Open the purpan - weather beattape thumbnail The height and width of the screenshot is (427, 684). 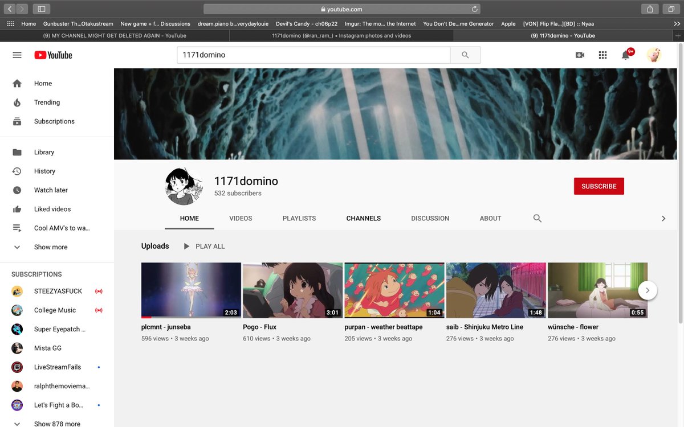click(x=394, y=290)
